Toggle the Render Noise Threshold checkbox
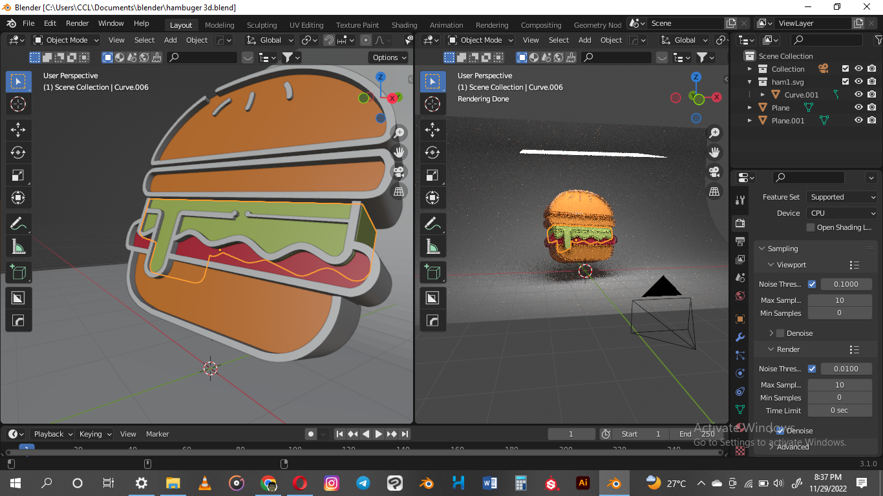883x496 pixels. [x=812, y=369]
